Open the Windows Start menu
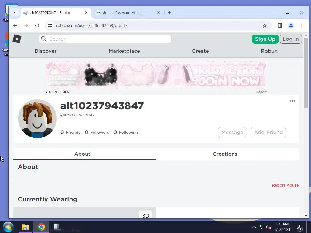The width and height of the screenshot is (311, 233). tap(8, 227)
